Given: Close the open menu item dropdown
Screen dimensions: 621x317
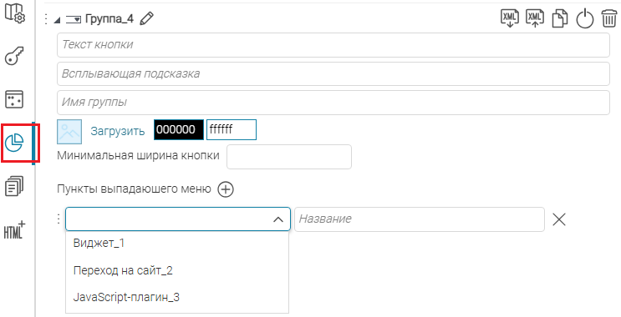Looking at the screenshot, I should pyautogui.click(x=278, y=219).
